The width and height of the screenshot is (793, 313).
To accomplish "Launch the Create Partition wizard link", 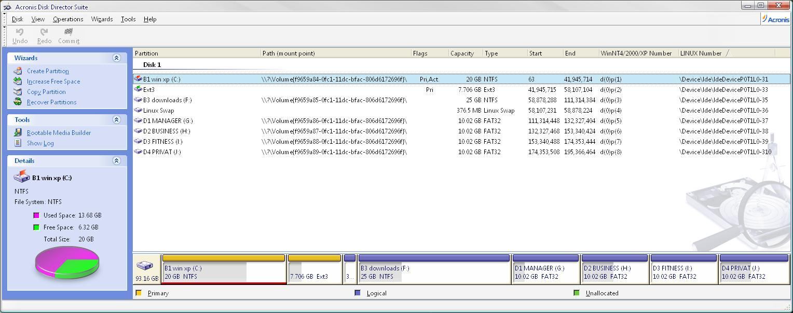I will click(48, 71).
